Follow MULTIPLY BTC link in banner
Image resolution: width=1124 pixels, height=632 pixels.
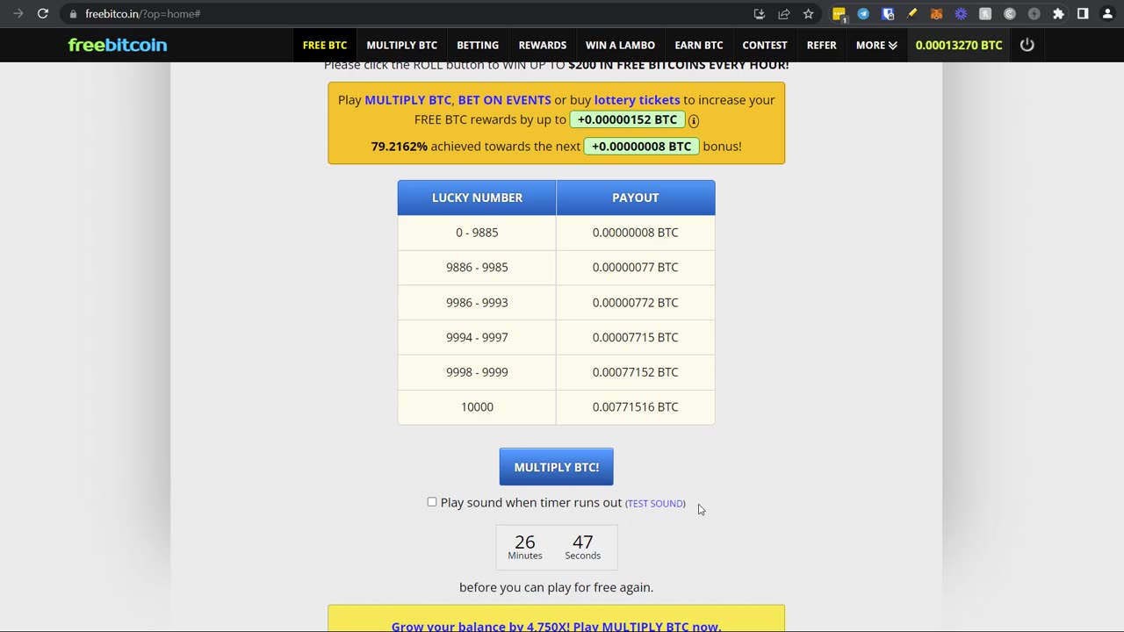point(407,100)
